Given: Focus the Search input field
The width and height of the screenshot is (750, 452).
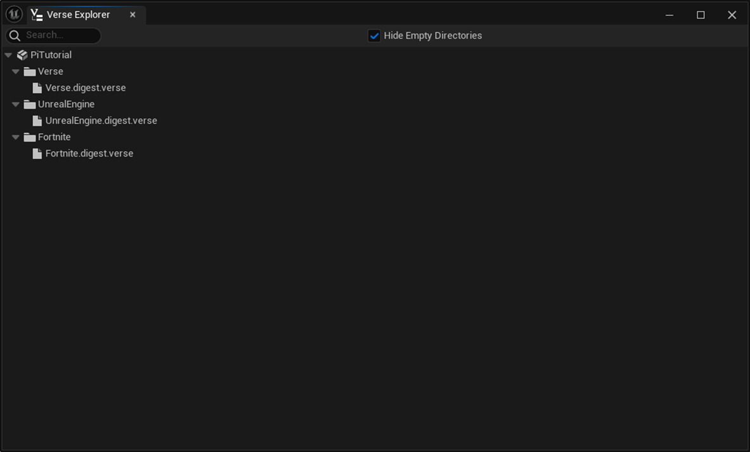Looking at the screenshot, I should pos(53,36).
